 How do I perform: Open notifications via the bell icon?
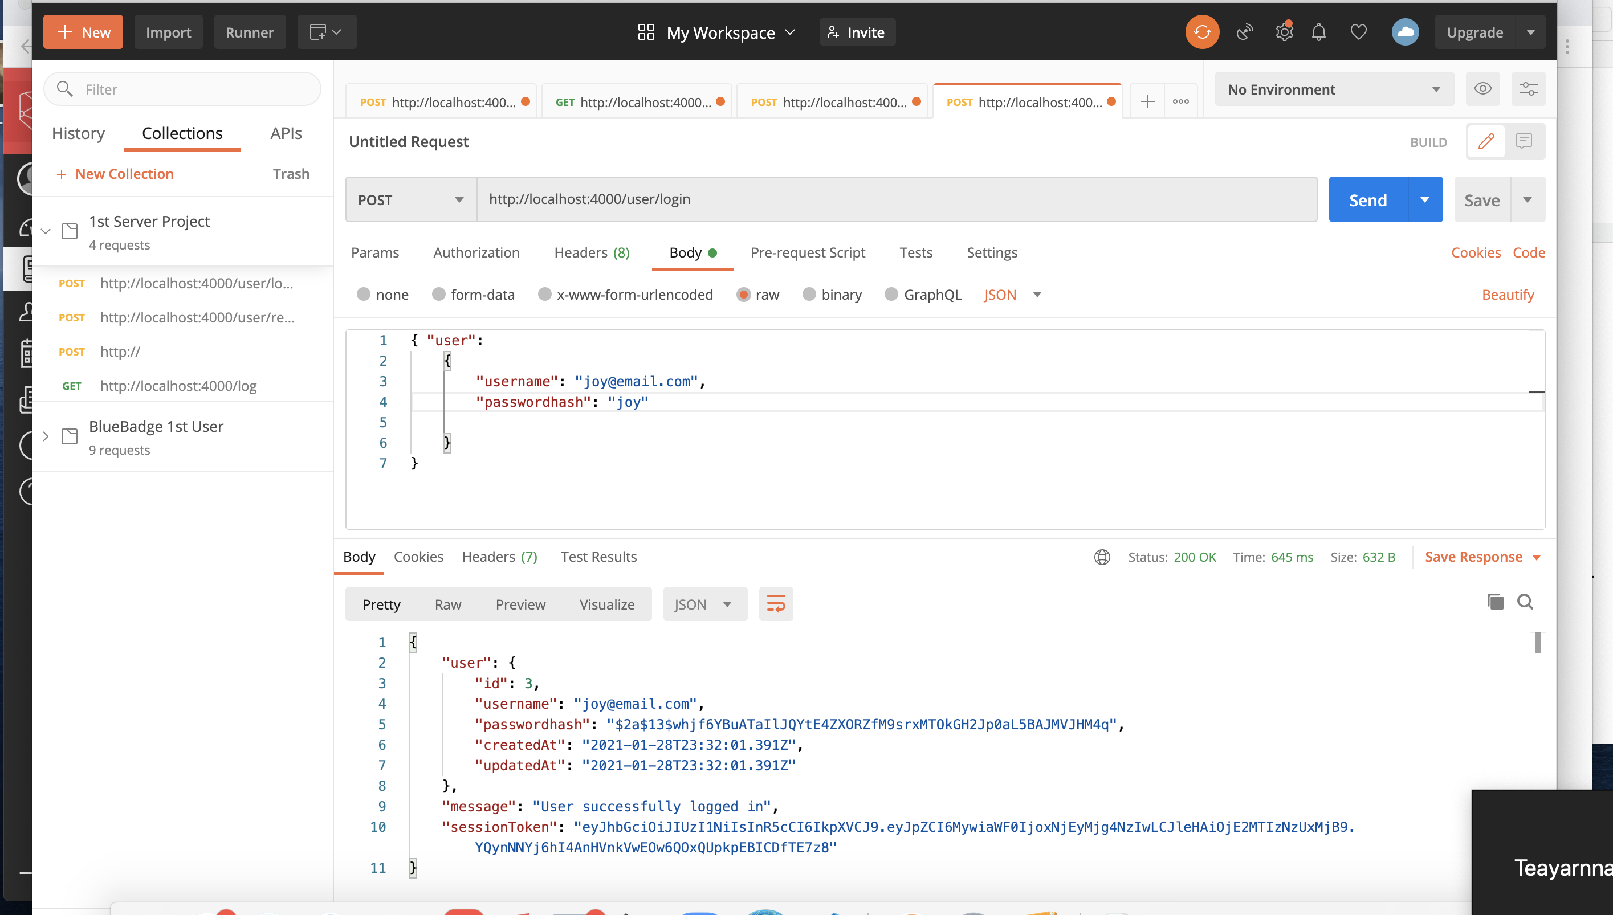1318,32
